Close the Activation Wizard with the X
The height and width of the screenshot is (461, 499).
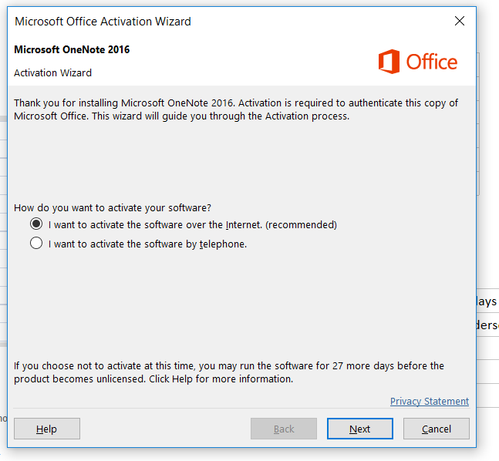[460, 21]
